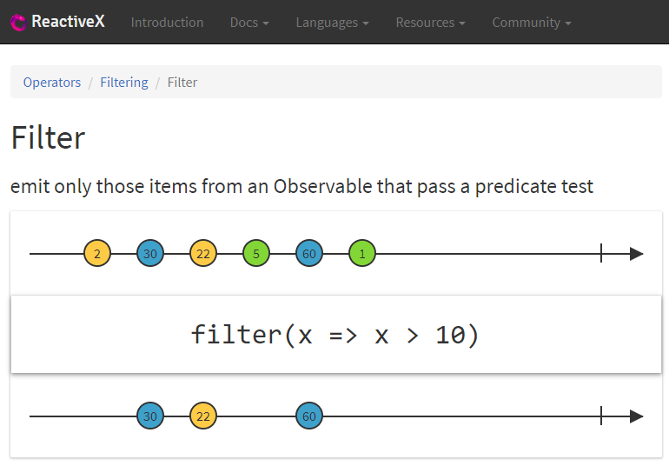Expand the Docs dropdown menu
The height and width of the screenshot is (466, 669).
249,23
